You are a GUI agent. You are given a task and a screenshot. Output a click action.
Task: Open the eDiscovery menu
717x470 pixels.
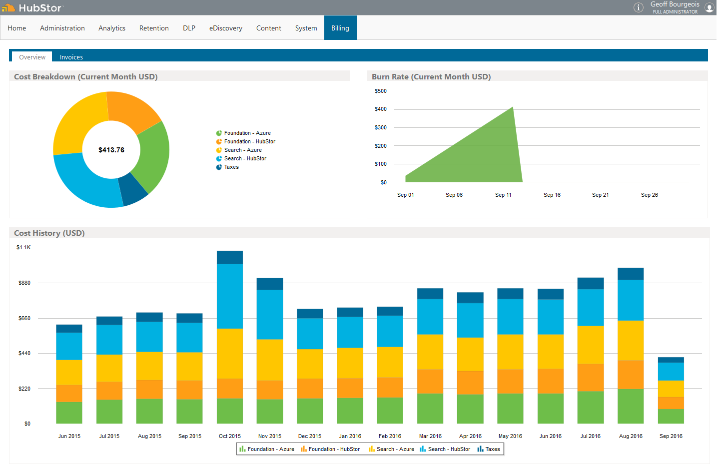[226, 28]
